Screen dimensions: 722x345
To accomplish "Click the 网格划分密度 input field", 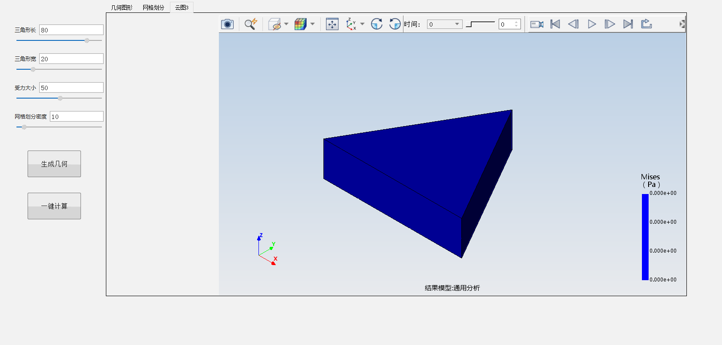I will pos(77,116).
